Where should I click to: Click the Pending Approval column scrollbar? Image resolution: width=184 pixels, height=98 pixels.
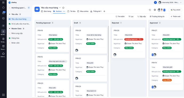pyautogui.click(x=70, y=47)
